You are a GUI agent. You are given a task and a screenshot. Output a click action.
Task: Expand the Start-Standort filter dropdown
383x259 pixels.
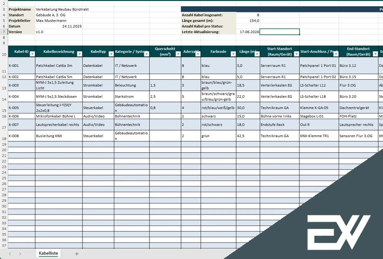(296, 54)
